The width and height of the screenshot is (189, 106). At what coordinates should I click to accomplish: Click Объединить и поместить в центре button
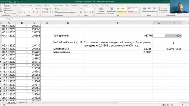pyautogui.click(x=66, y=12)
